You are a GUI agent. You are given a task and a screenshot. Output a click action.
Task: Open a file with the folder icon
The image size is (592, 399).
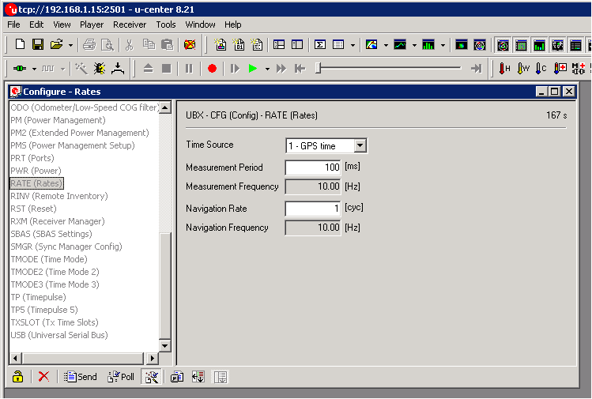[x=56, y=44]
